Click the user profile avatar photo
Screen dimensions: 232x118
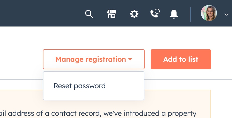pyautogui.click(x=209, y=13)
